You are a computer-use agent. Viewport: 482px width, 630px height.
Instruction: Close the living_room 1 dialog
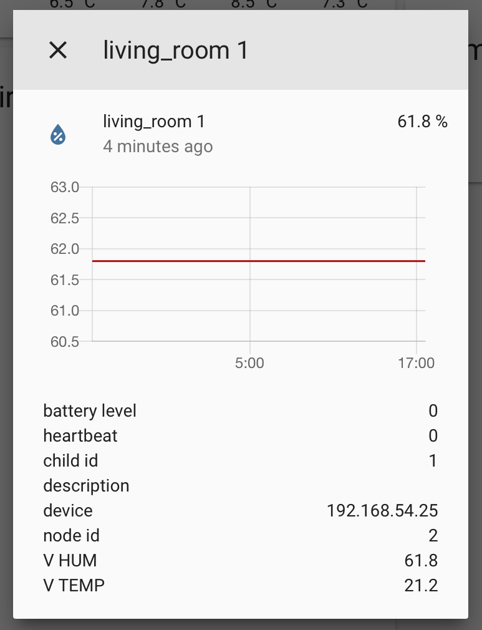[58, 50]
